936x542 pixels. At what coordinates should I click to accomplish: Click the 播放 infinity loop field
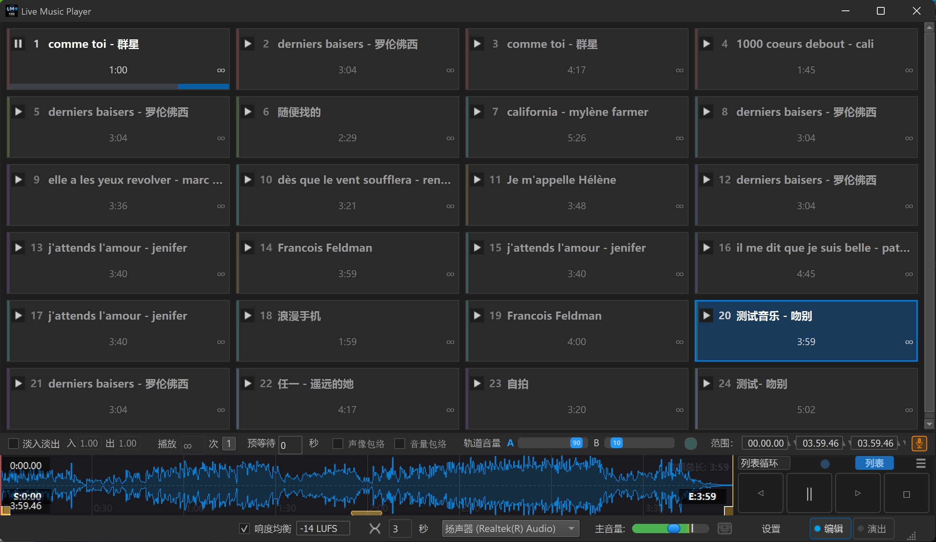coord(192,445)
